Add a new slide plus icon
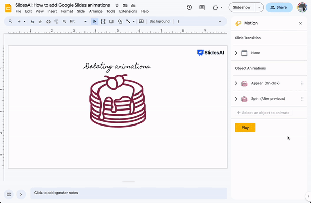The height and width of the screenshot is (203, 311). (x=19, y=21)
